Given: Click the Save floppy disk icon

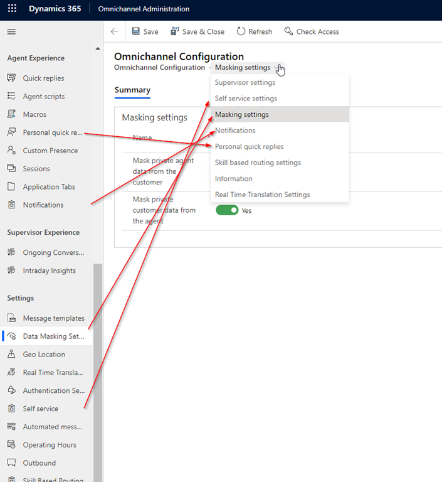Looking at the screenshot, I should 136,31.
